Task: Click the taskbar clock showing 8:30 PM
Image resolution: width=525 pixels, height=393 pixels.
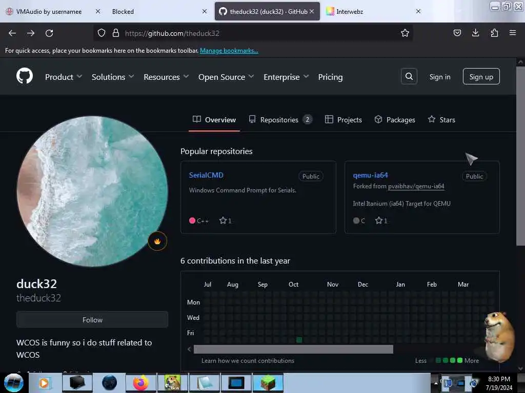Action: [x=499, y=383]
